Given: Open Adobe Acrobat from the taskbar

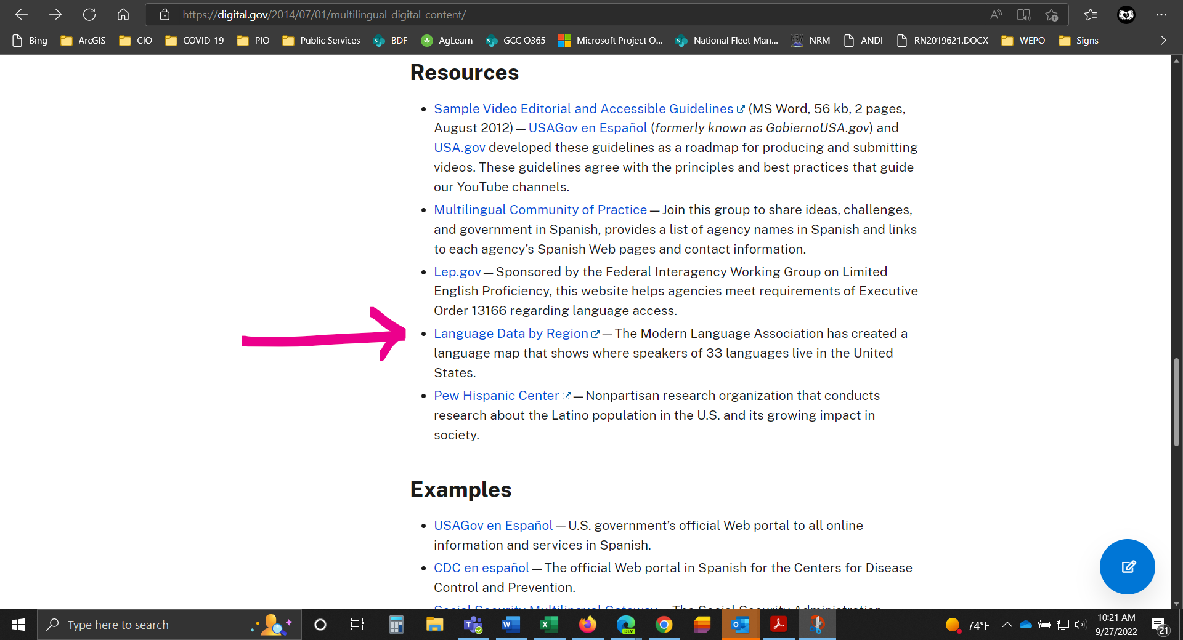Looking at the screenshot, I should coord(778,625).
